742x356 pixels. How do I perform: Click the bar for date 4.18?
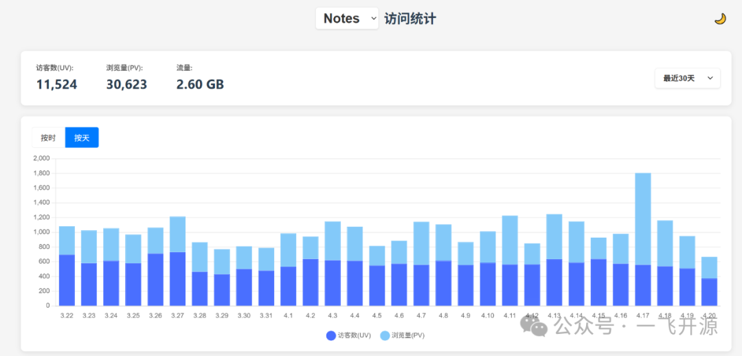[665, 263]
